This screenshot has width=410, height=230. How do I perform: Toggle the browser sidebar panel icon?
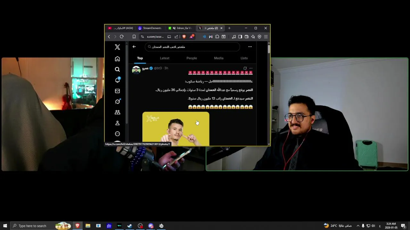click(x=240, y=37)
